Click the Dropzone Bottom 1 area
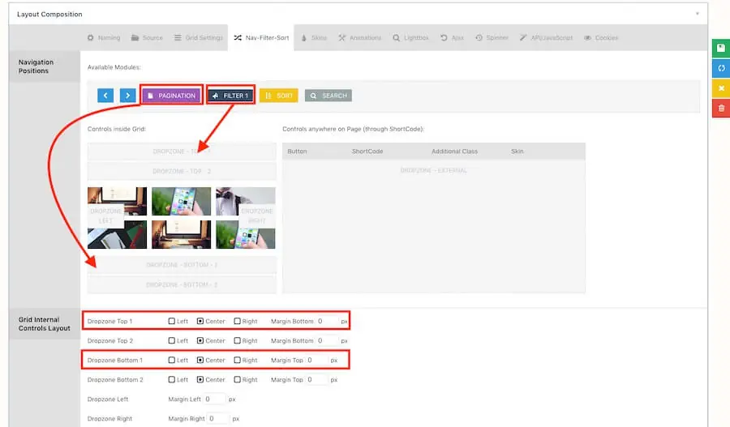 click(x=182, y=265)
